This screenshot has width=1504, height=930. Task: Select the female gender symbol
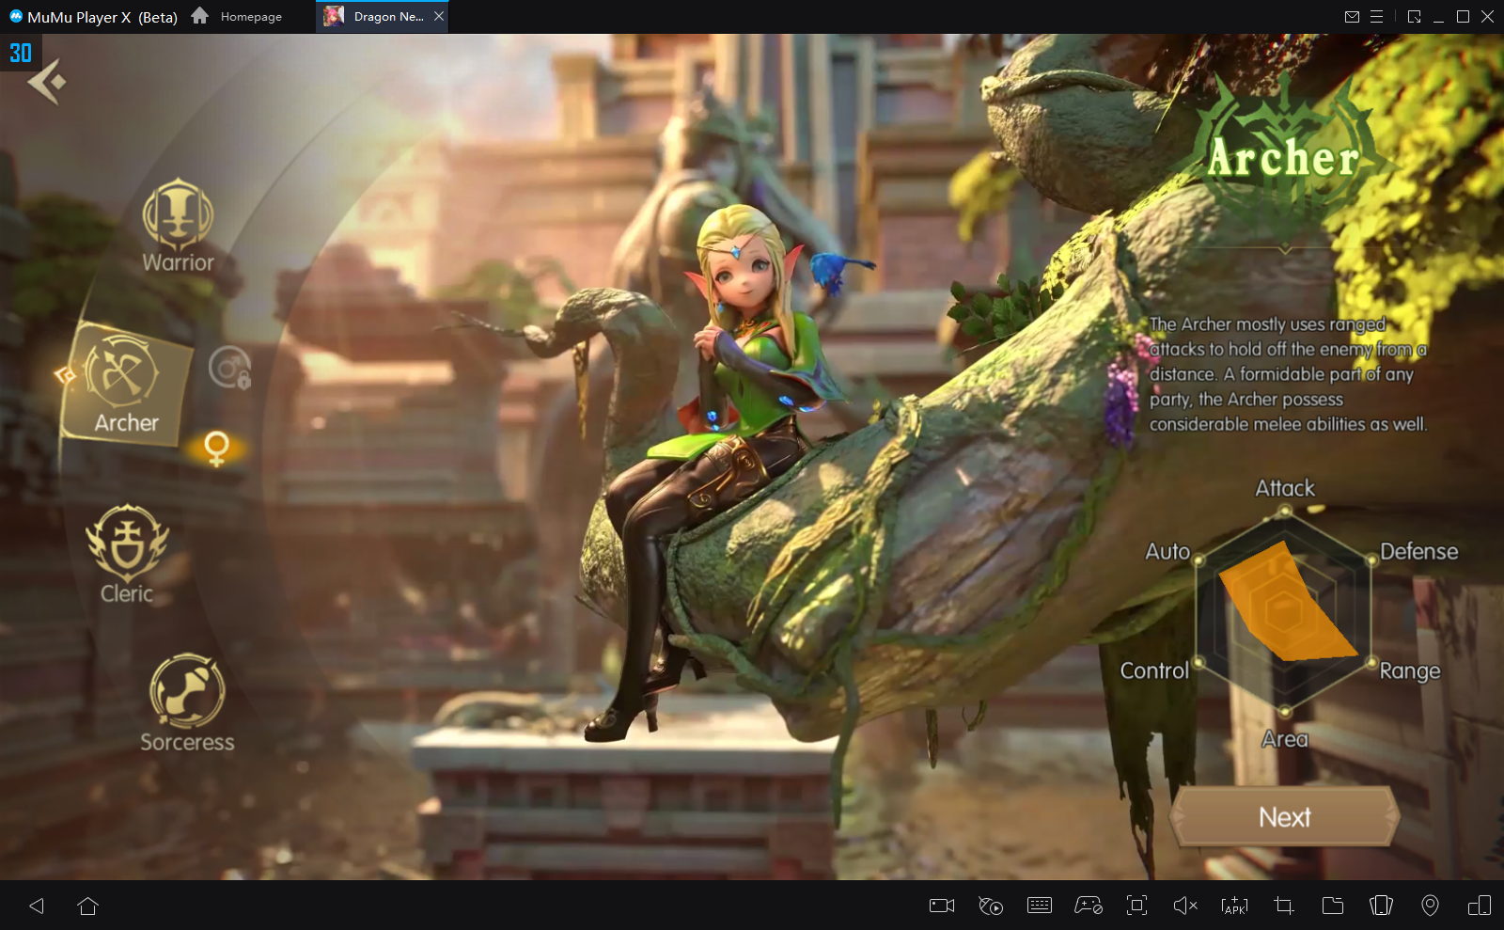[216, 448]
